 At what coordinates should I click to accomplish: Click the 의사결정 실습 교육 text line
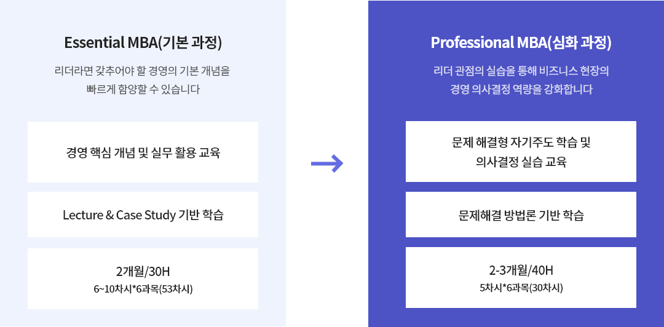click(x=521, y=162)
